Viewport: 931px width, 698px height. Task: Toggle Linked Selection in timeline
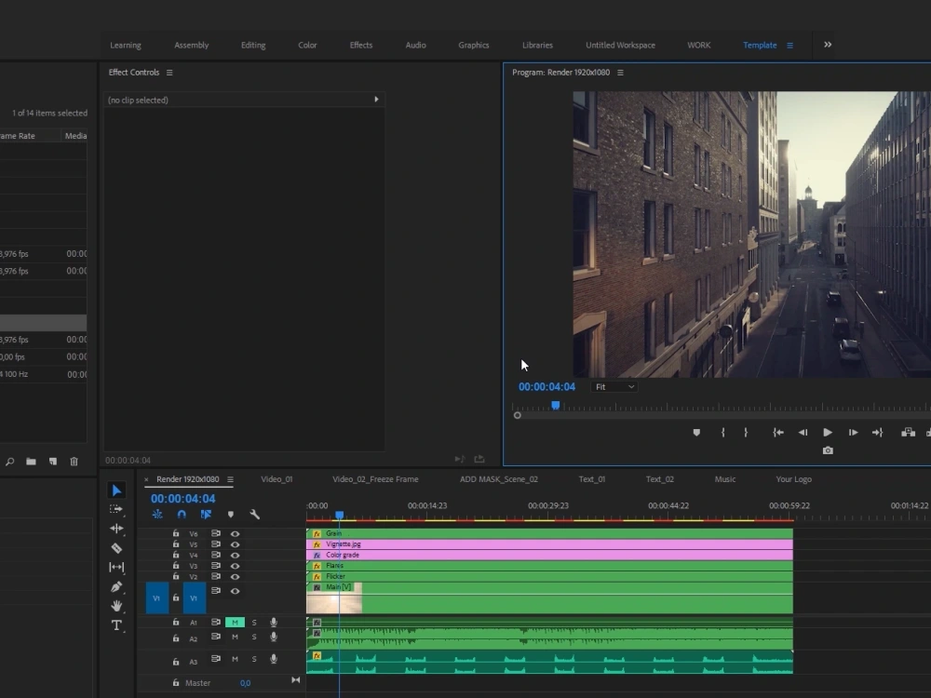206,515
